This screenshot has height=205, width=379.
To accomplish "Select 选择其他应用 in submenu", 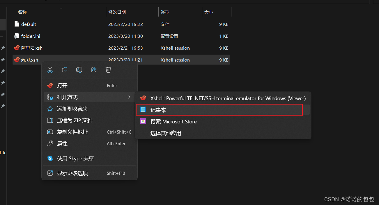I will (223, 133).
